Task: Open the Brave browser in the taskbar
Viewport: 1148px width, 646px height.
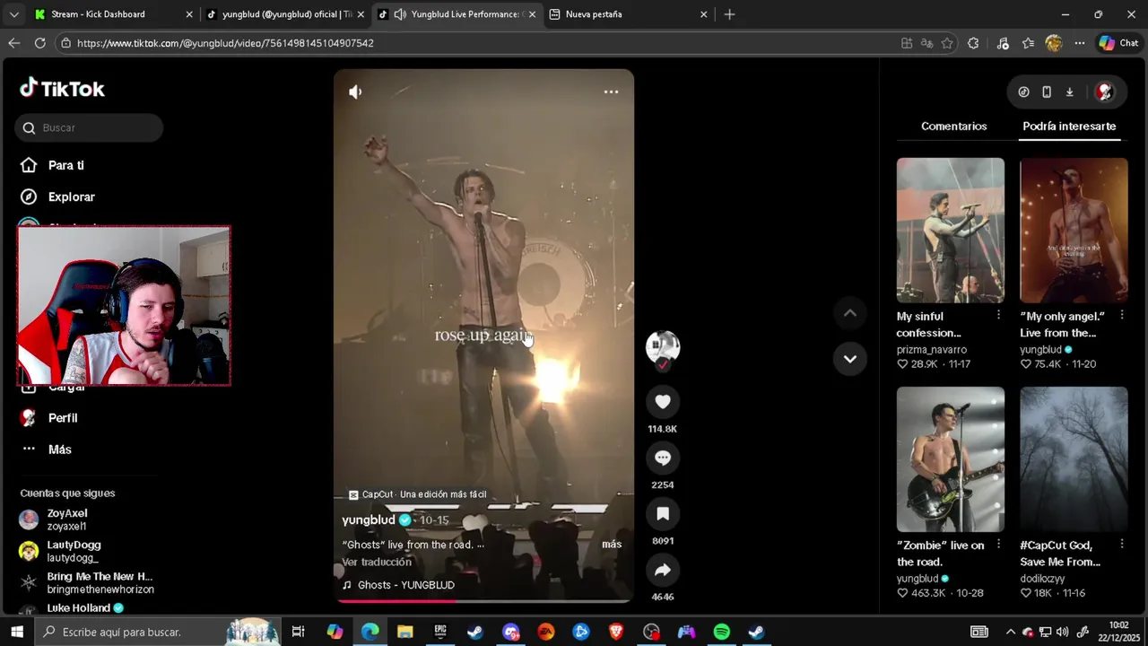Action: pos(616,632)
